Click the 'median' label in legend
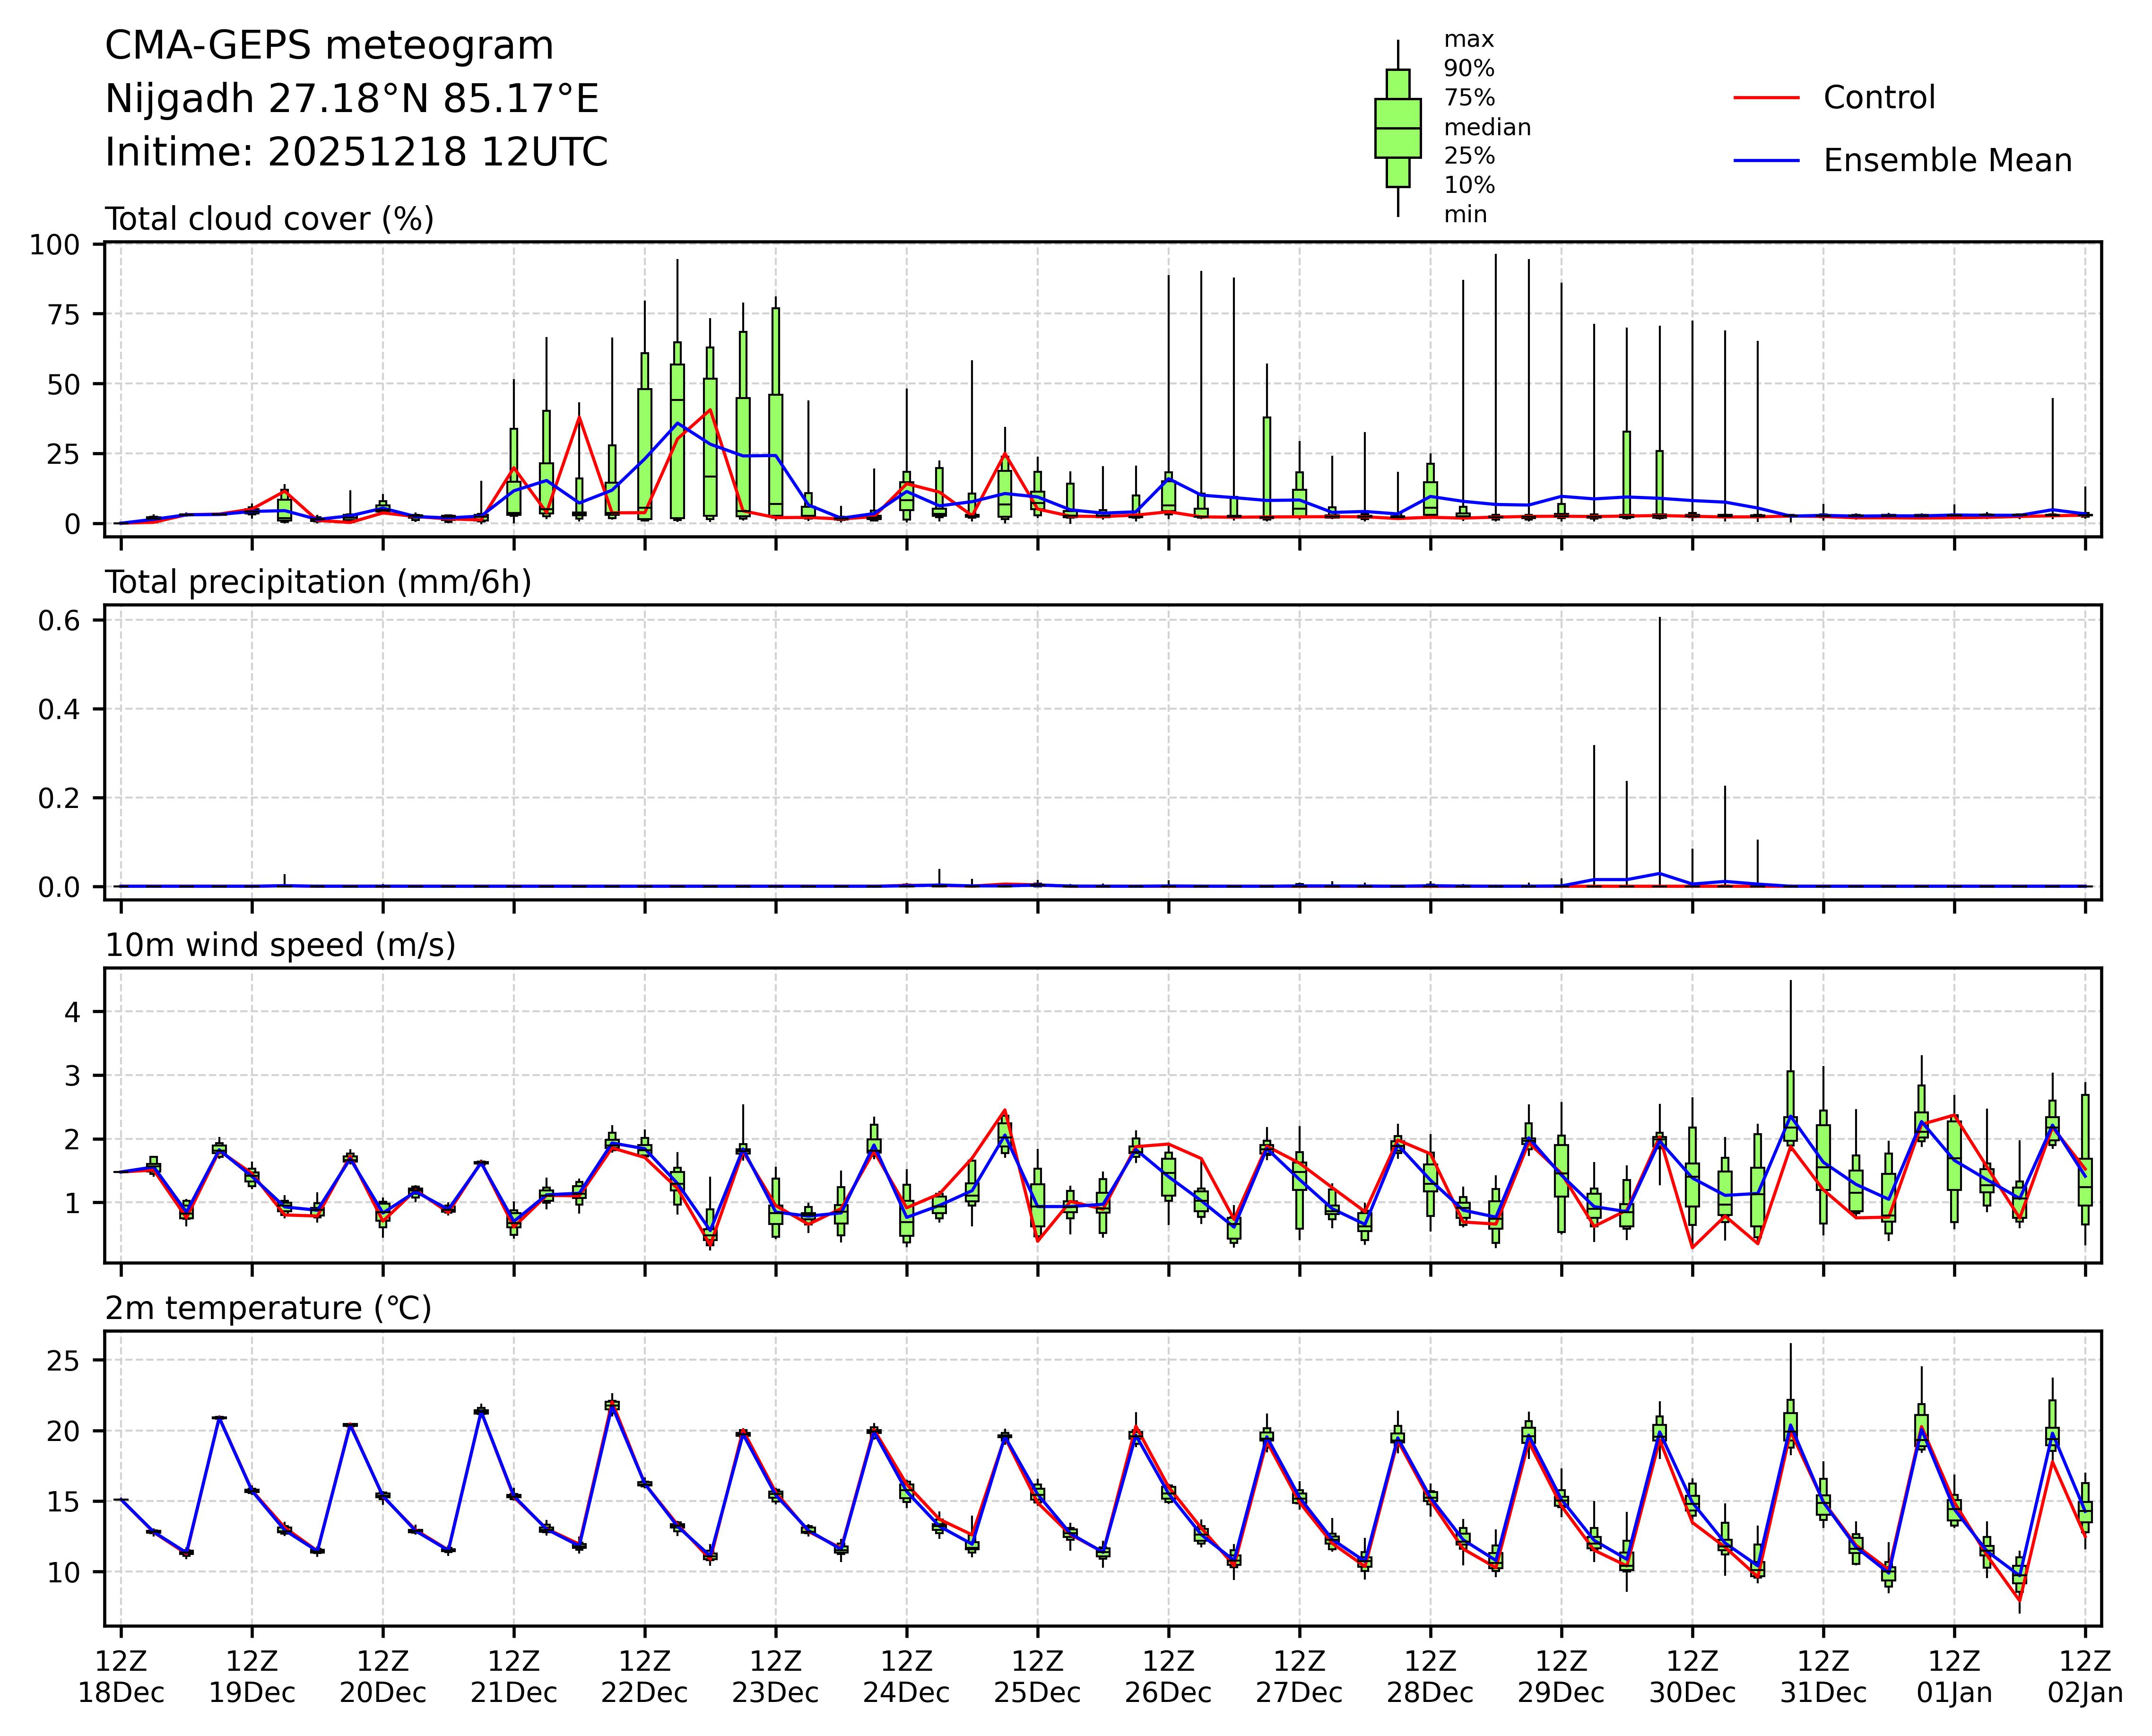The height and width of the screenshot is (1736, 2152). click(1487, 128)
